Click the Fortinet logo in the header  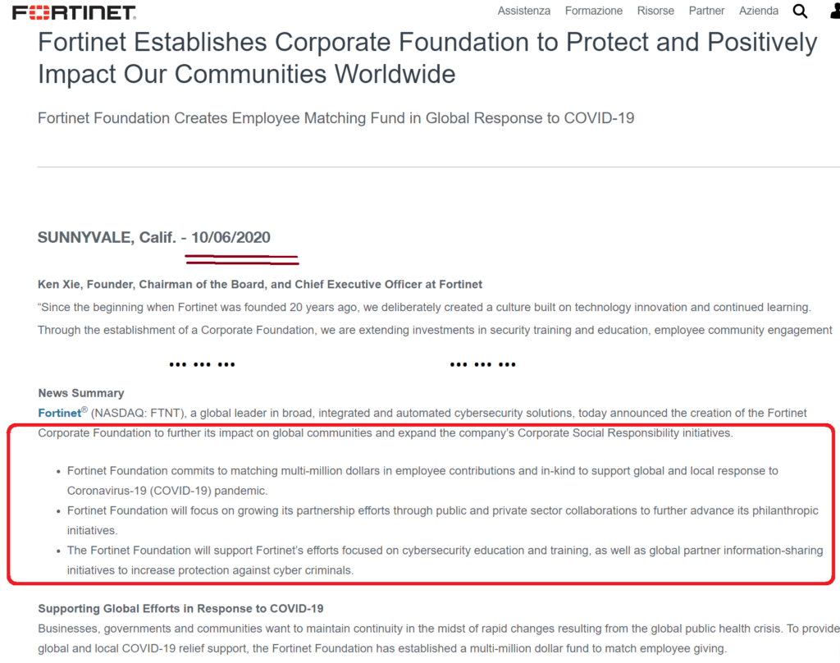tap(74, 12)
